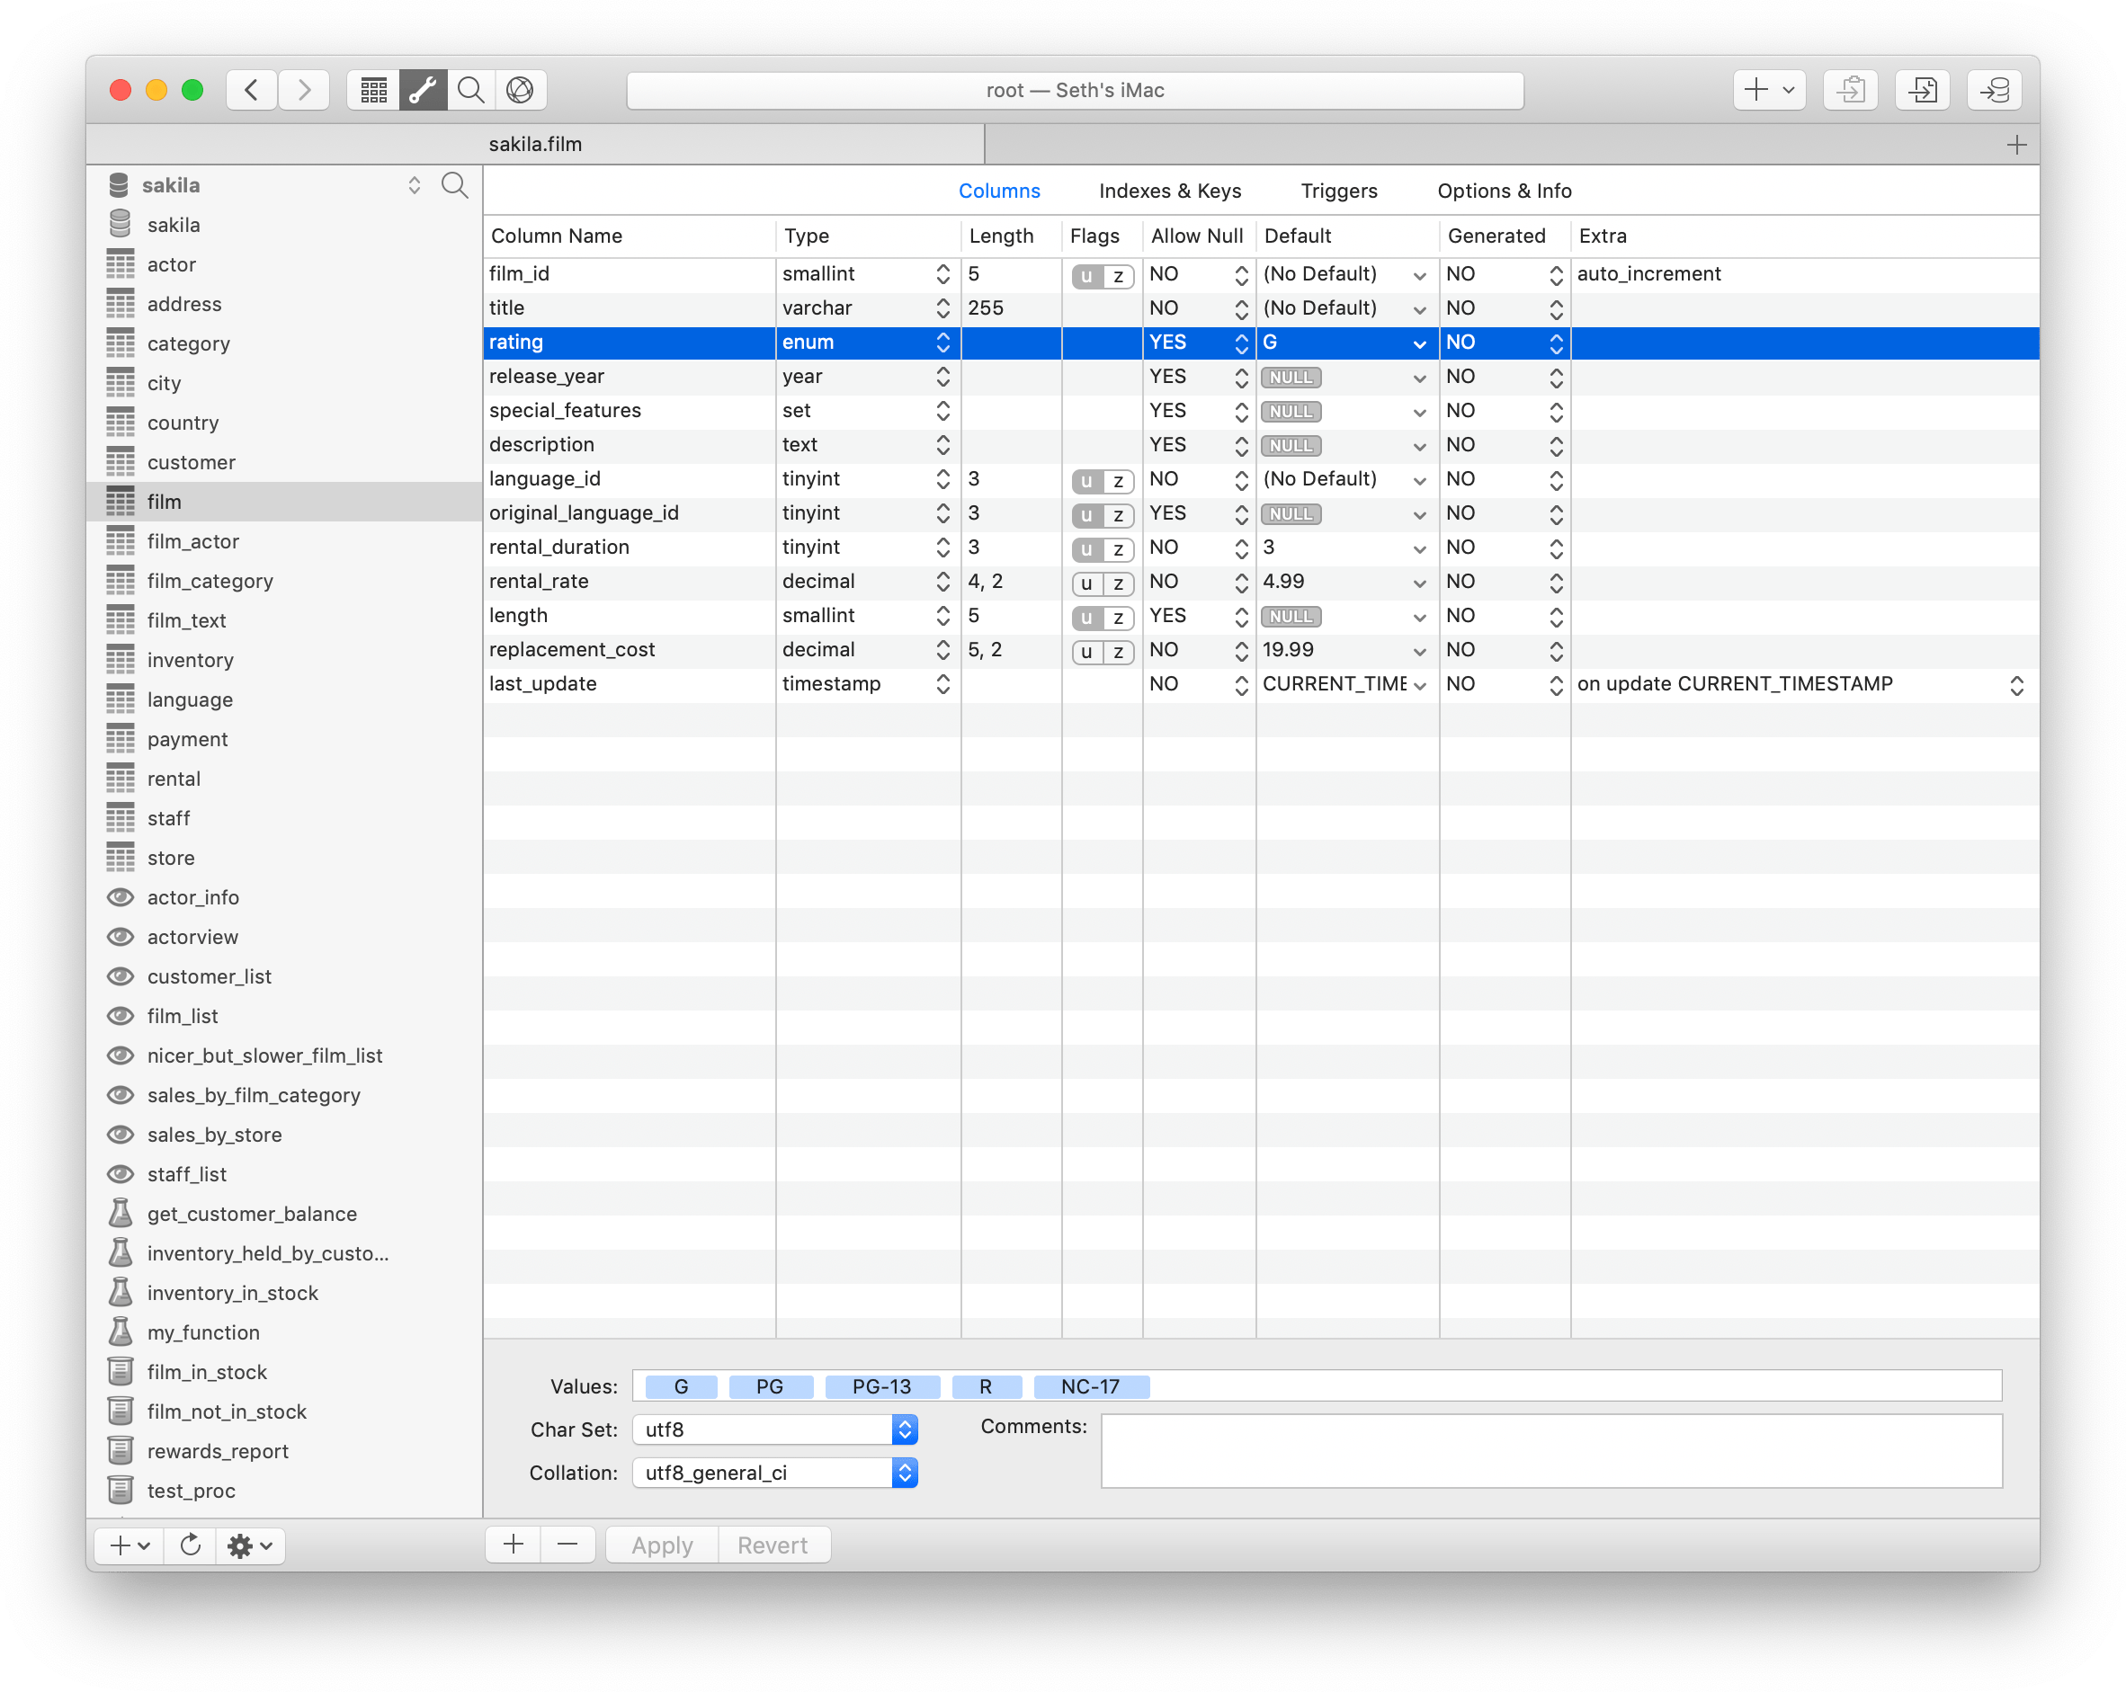The width and height of the screenshot is (2126, 1692).
Task: Click the Revert button
Action: [x=773, y=1544]
